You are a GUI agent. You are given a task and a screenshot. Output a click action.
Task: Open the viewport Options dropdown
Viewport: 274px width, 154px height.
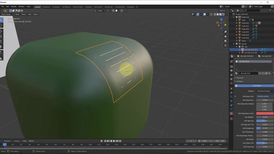click(223, 11)
